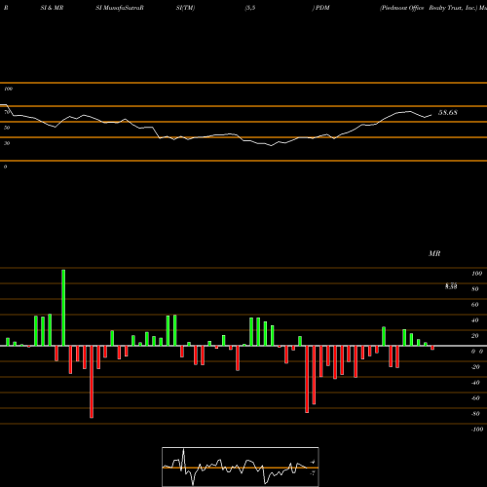Click the 40 label on MR scale

[475, 320]
